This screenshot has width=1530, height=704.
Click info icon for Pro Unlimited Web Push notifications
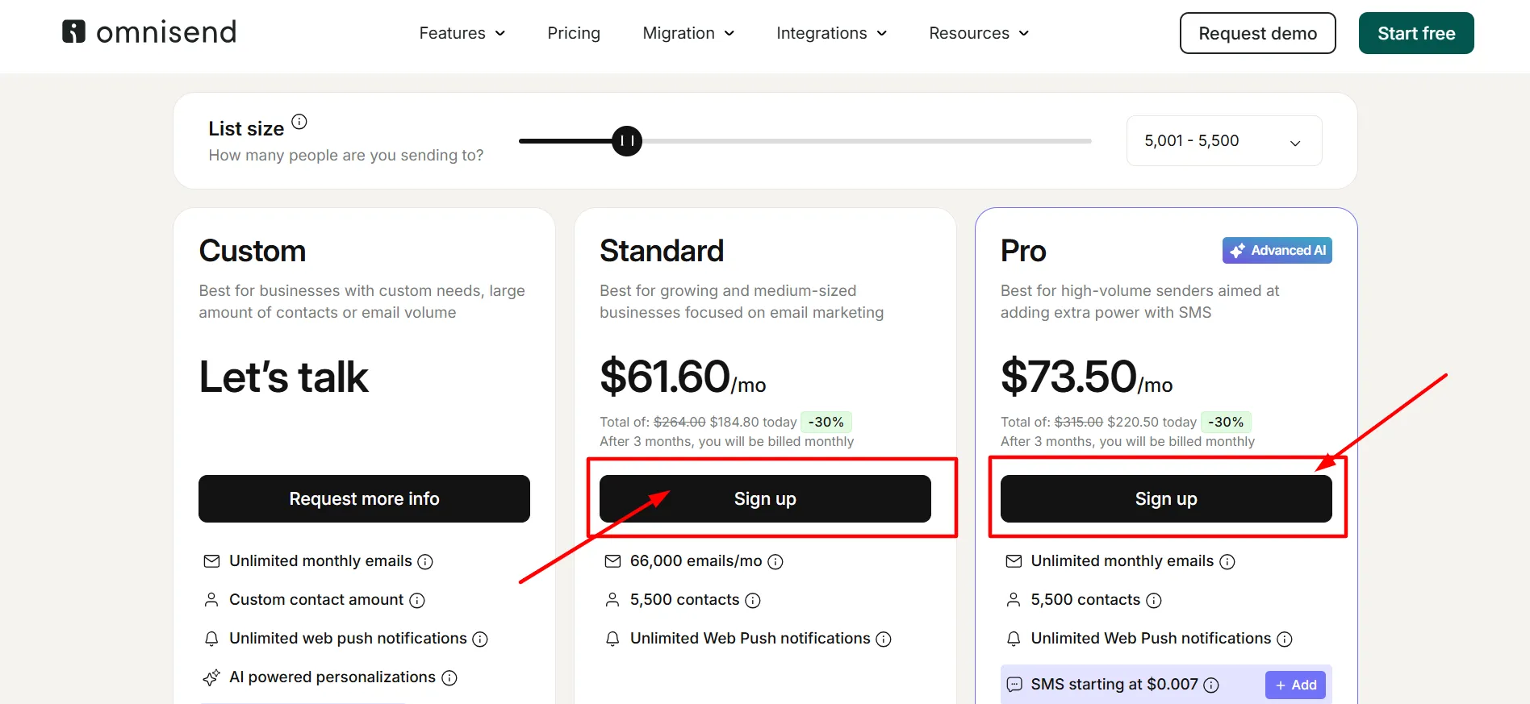1285,639
